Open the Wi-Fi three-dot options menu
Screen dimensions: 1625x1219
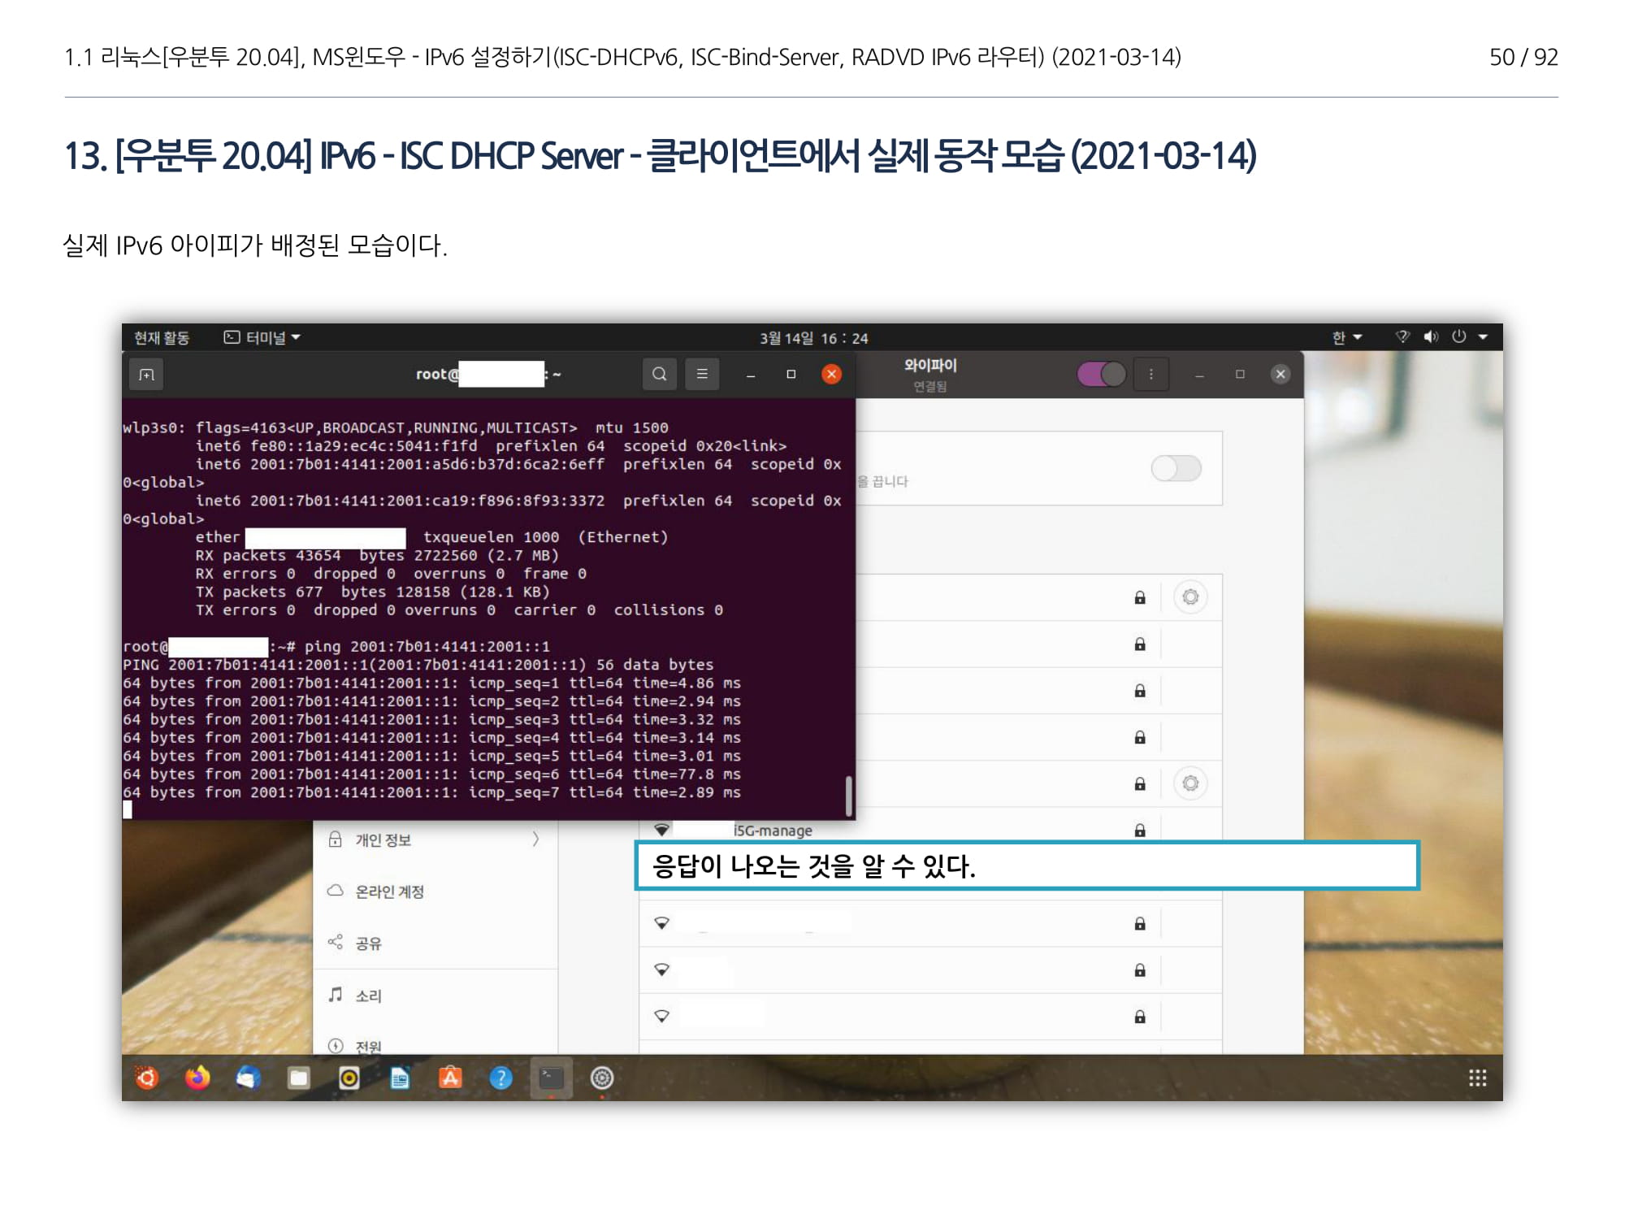point(1150,374)
